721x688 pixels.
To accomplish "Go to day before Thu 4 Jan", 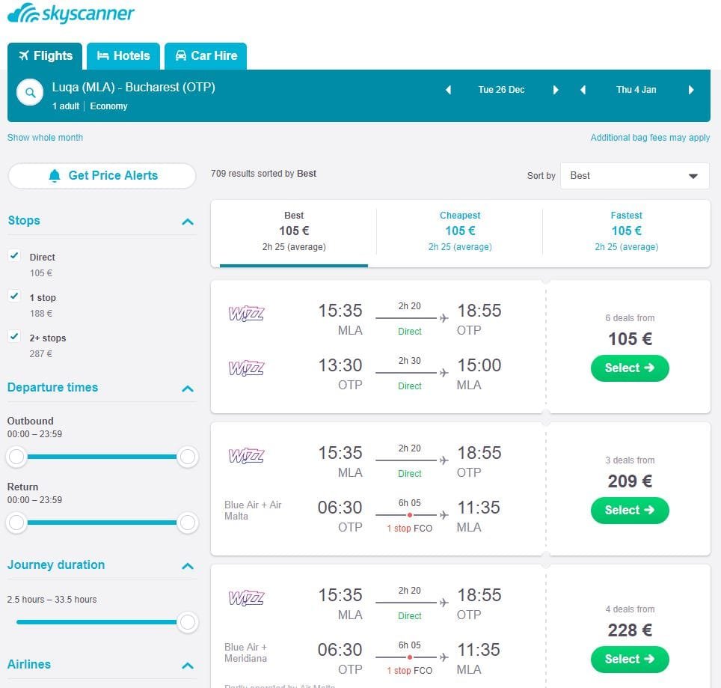I will click(583, 90).
